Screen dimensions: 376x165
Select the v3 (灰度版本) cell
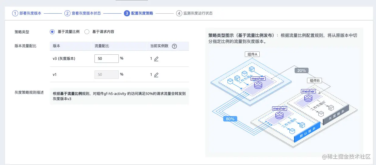(x=64, y=59)
